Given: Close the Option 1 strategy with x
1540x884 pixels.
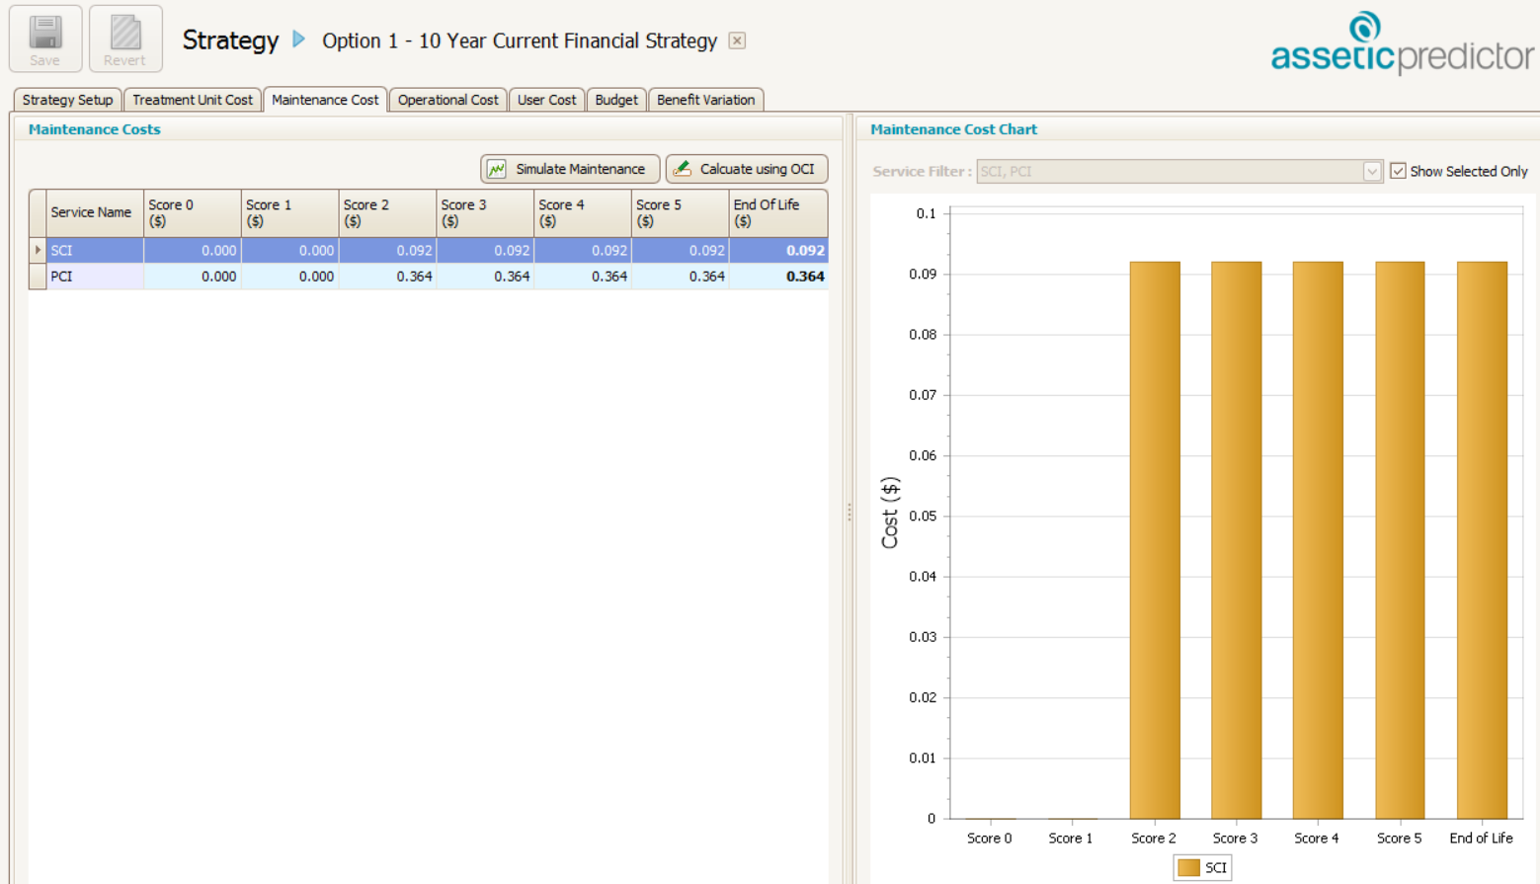Looking at the screenshot, I should point(737,40).
